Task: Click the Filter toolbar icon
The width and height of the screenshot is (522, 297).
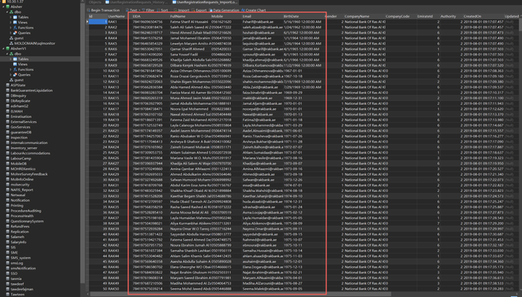Action: (144, 11)
